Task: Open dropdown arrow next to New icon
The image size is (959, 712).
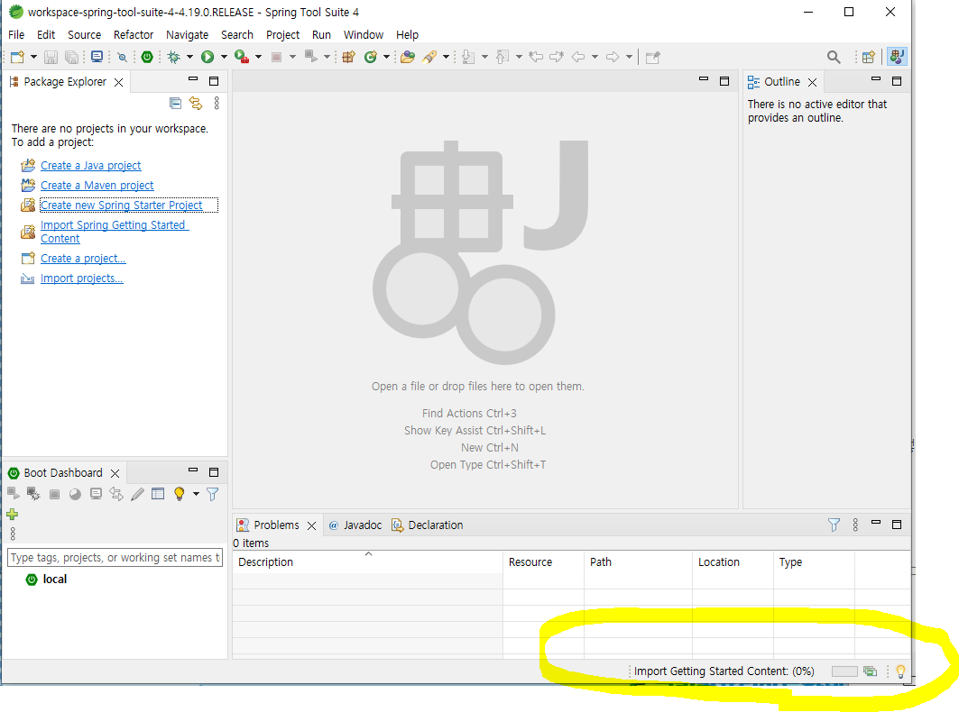Action: pos(33,57)
